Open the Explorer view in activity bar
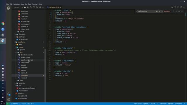Viewport: 187px width, 105px height. [8, 8]
